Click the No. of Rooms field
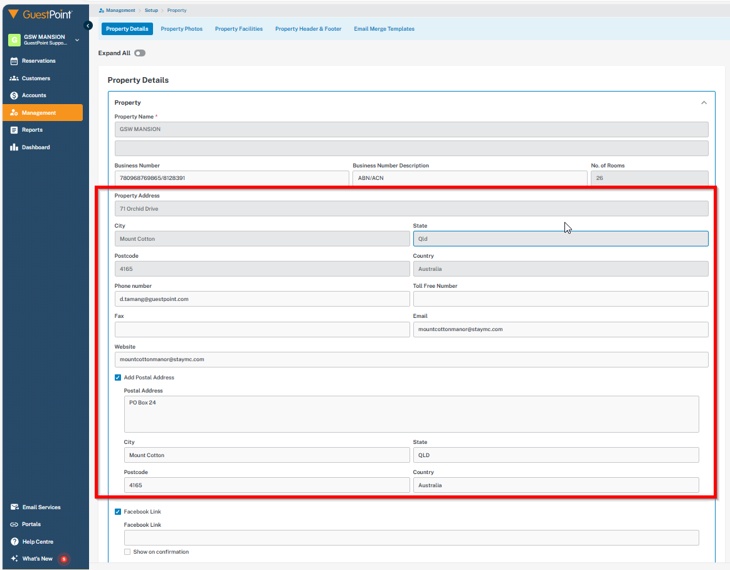This screenshot has width=730, height=570. [x=650, y=178]
